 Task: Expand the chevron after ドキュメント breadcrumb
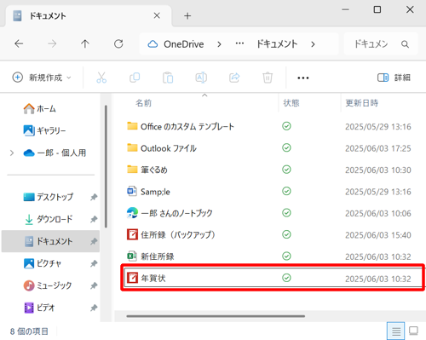[x=313, y=44]
